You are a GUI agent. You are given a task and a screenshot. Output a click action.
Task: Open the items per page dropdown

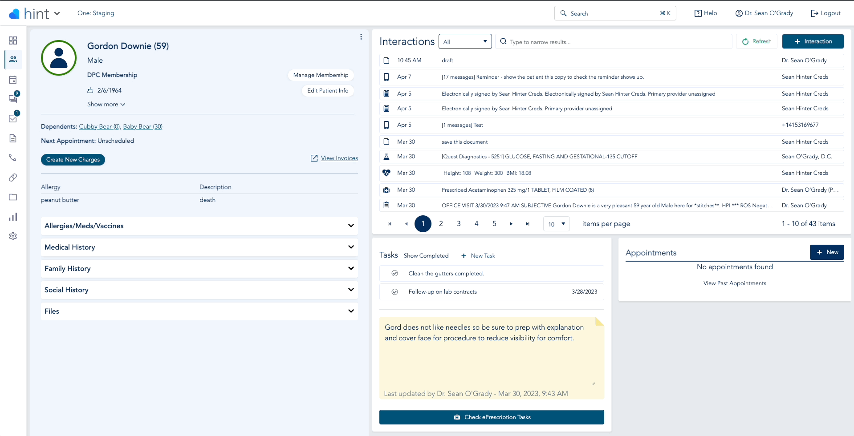pos(557,224)
